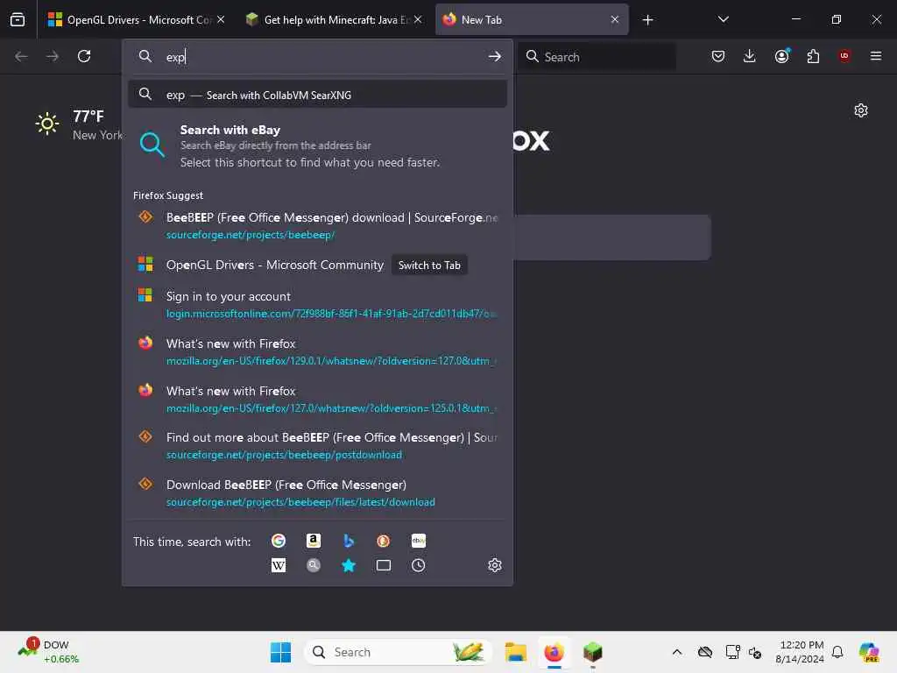897x673 pixels.
Task: Click the 77°F New York weather widget
Action: point(78,124)
